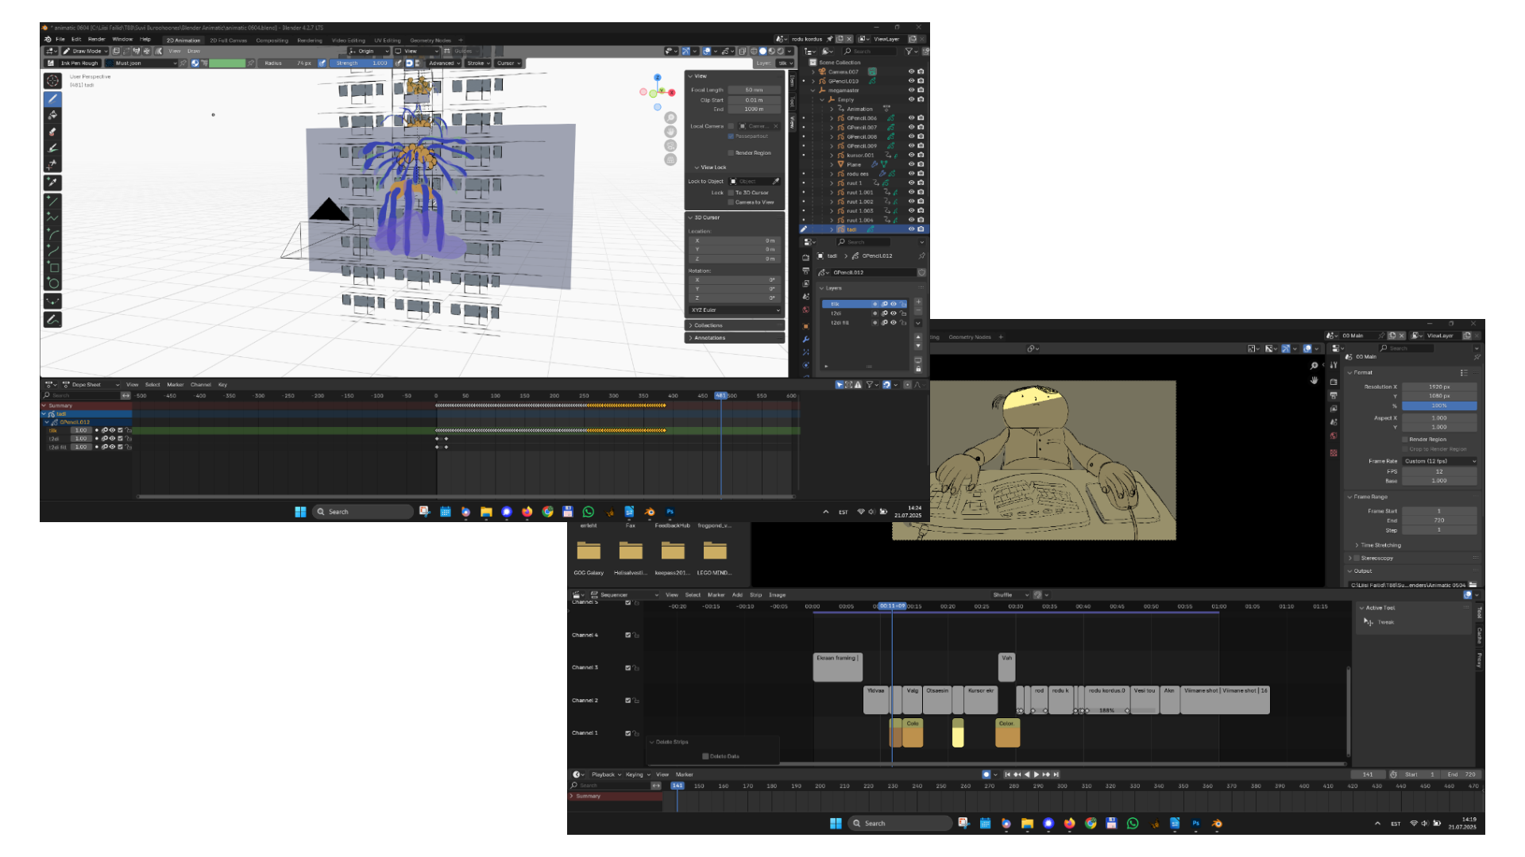Switch to the 2D Full Canvas workspace tab

coord(228,40)
